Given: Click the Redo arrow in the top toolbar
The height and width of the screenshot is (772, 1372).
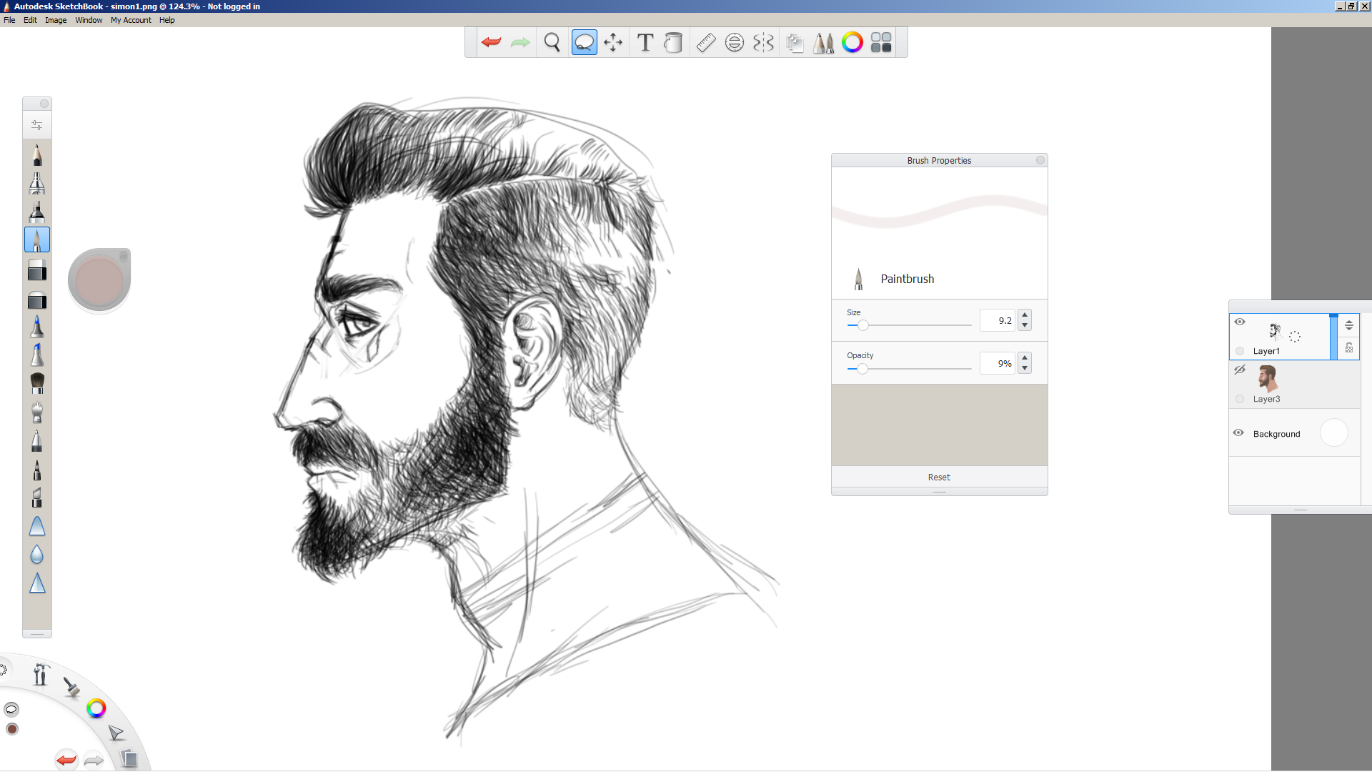Looking at the screenshot, I should tap(520, 42).
